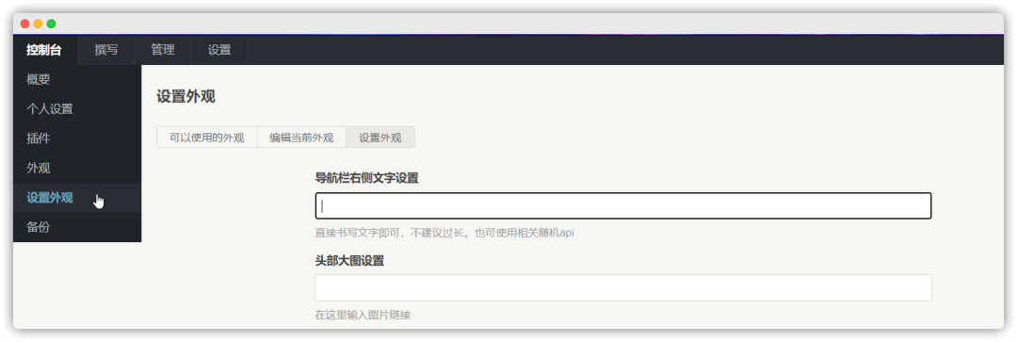Open the 设置 top menu
This screenshot has height=342, width=1017.
tap(219, 50)
